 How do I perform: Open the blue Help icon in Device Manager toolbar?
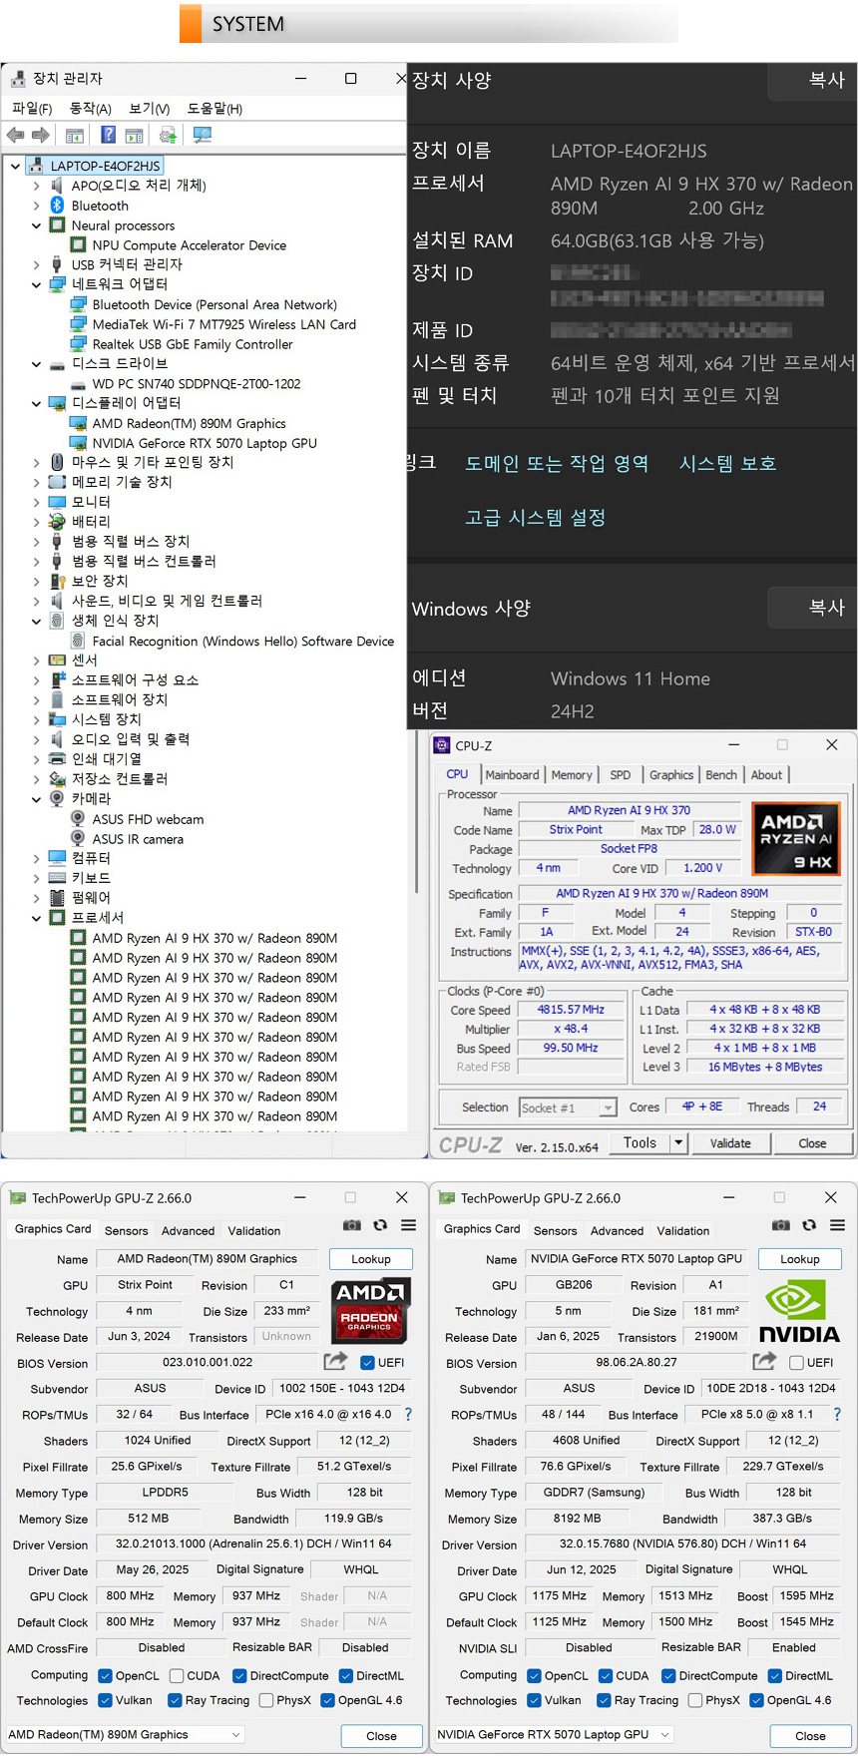pos(108,135)
